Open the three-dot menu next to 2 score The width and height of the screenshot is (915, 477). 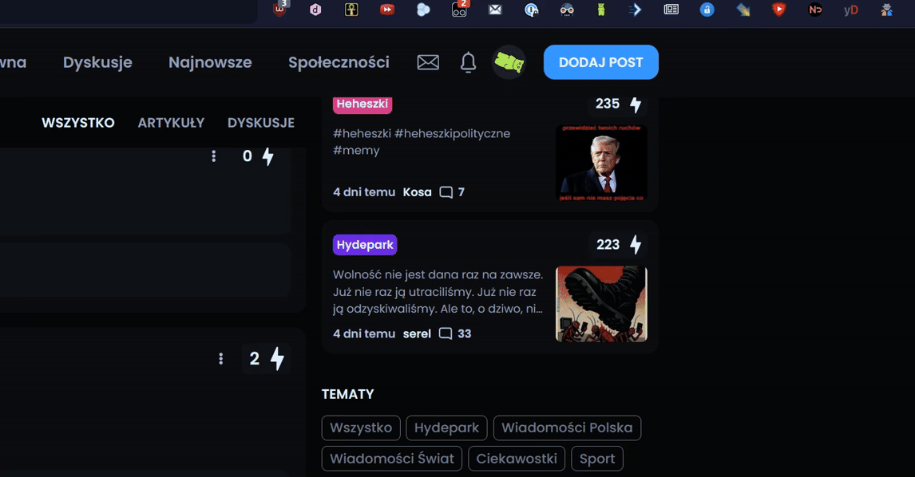(x=220, y=359)
